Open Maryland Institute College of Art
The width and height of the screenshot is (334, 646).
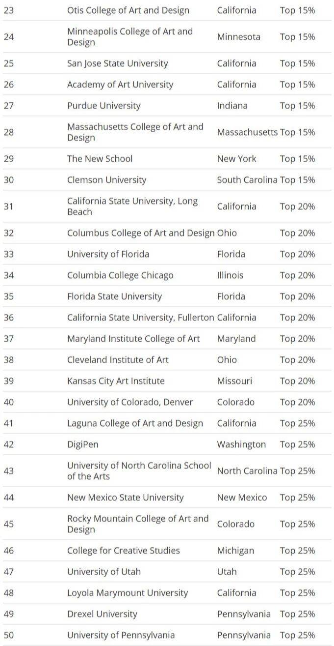pyautogui.click(x=133, y=339)
